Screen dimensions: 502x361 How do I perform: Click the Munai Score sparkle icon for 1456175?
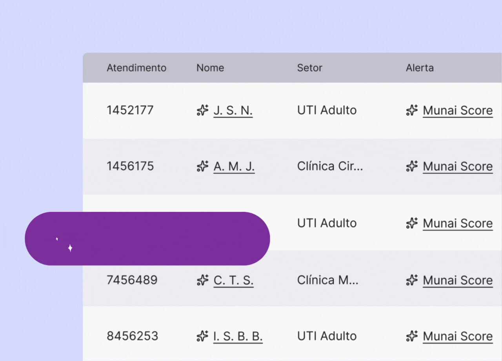(x=412, y=166)
